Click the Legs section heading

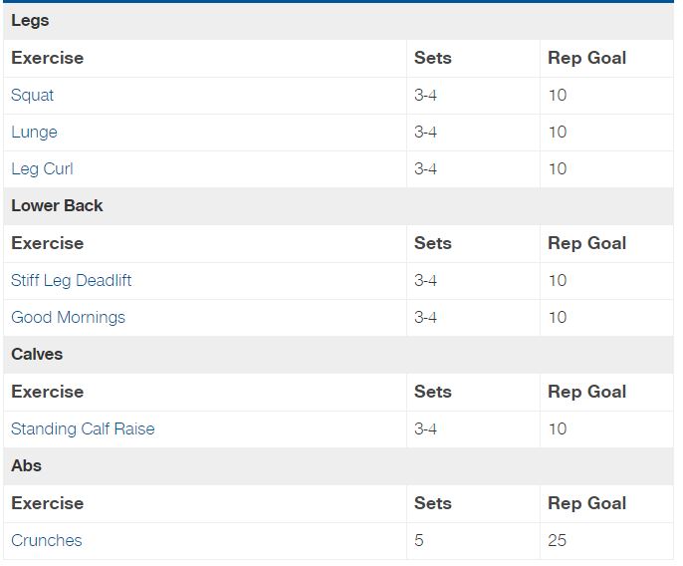pos(30,21)
